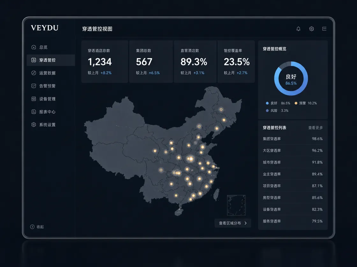Click the 查看更多 link

click(316, 128)
